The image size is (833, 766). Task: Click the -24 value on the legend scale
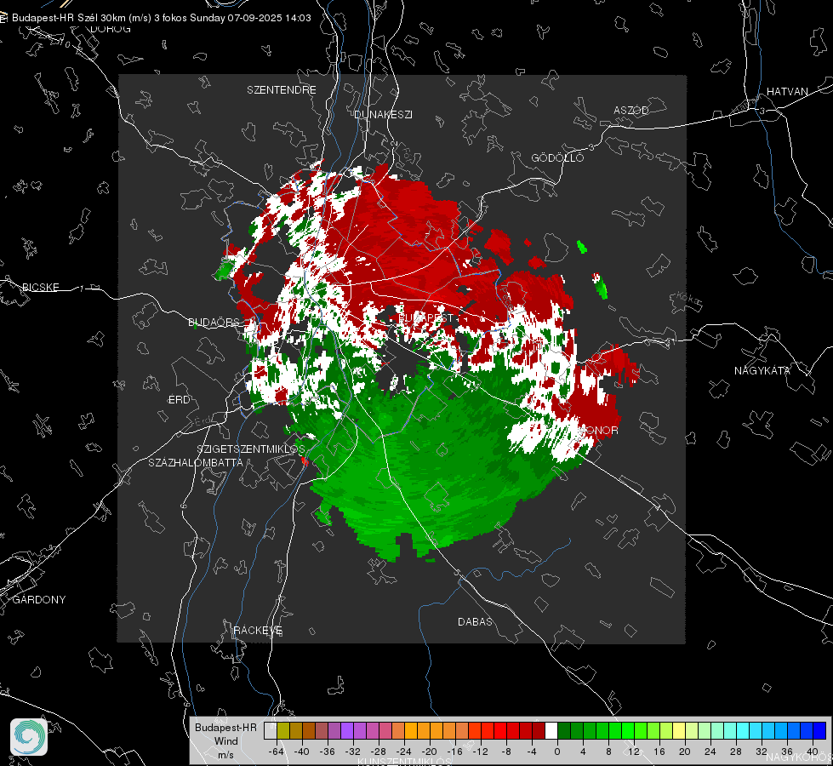[x=404, y=752]
